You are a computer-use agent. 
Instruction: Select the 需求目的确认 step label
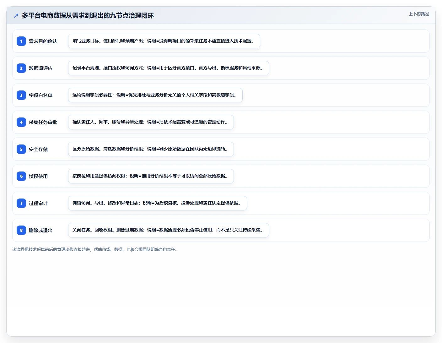[43, 41]
